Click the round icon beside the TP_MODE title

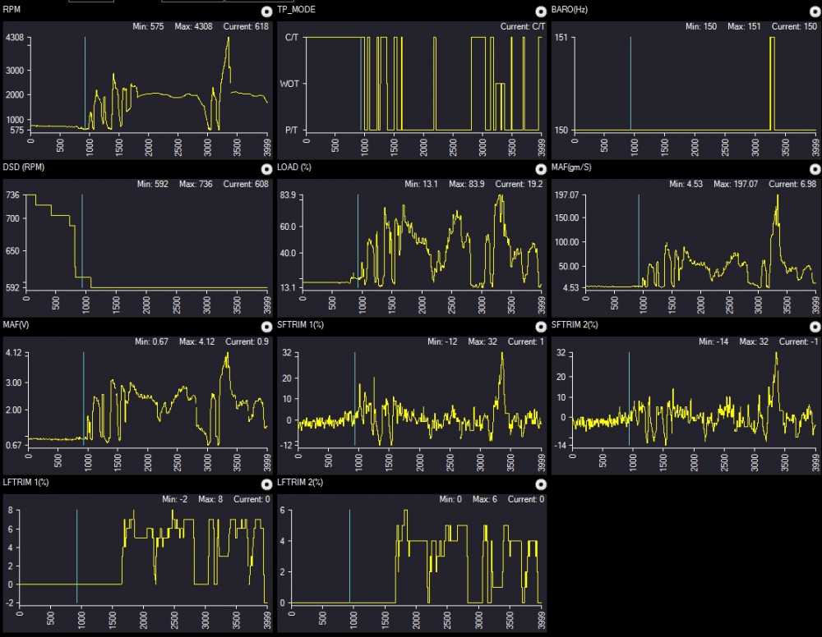(540, 11)
